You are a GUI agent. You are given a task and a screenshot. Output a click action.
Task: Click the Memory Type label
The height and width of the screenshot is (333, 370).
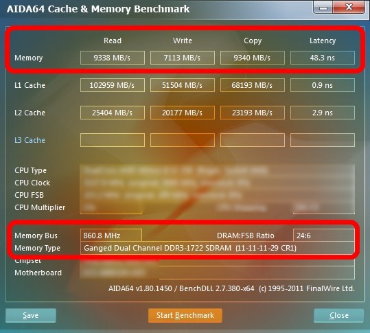pos(37,248)
